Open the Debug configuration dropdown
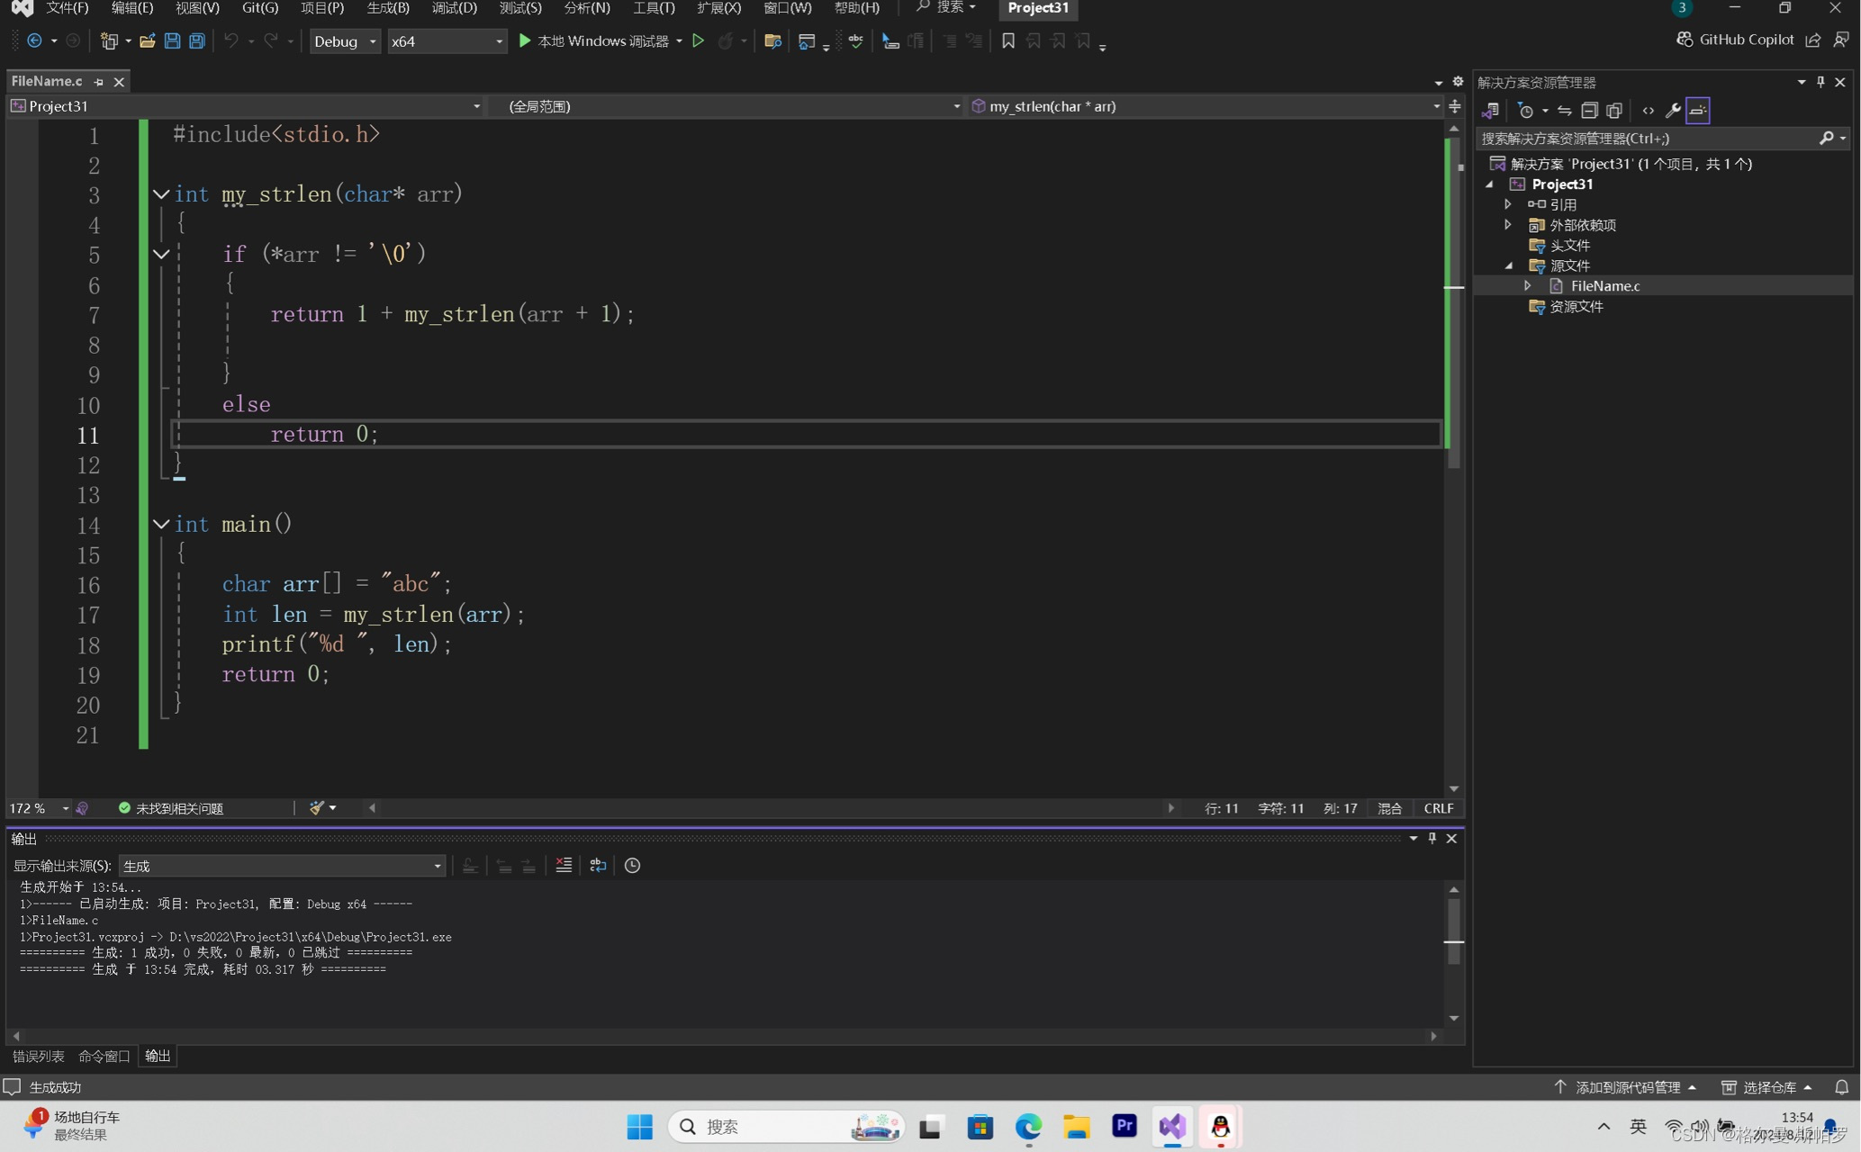The height and width of the screenshot is (1152, 1861). 344,40
